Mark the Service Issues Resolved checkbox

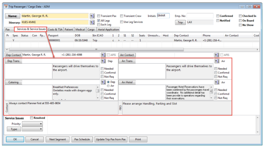coord(32,118)
